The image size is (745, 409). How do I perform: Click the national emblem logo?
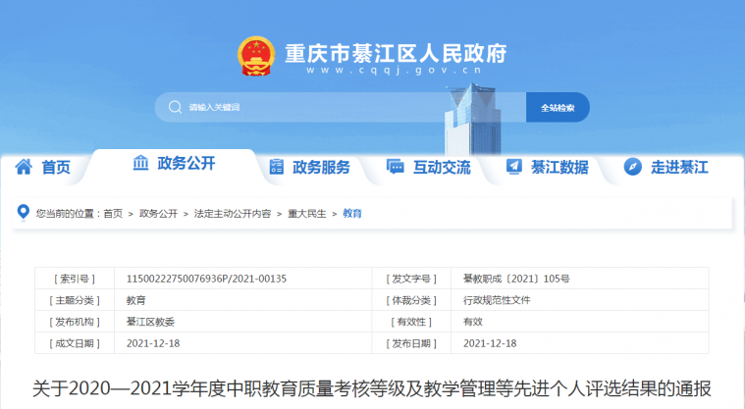(x=256, y=57)
